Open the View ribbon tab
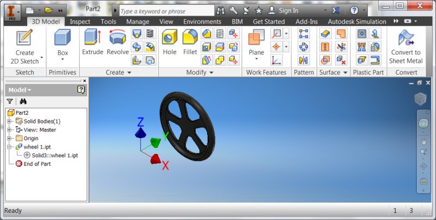 coord(166,22)
